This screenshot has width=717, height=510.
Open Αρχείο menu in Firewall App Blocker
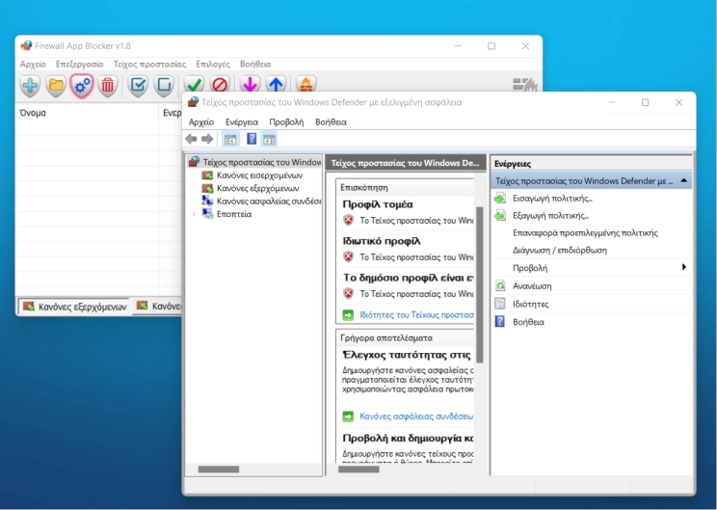coord(33,64)
